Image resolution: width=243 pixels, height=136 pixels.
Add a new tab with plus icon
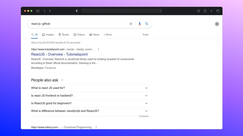click(211, 11)
